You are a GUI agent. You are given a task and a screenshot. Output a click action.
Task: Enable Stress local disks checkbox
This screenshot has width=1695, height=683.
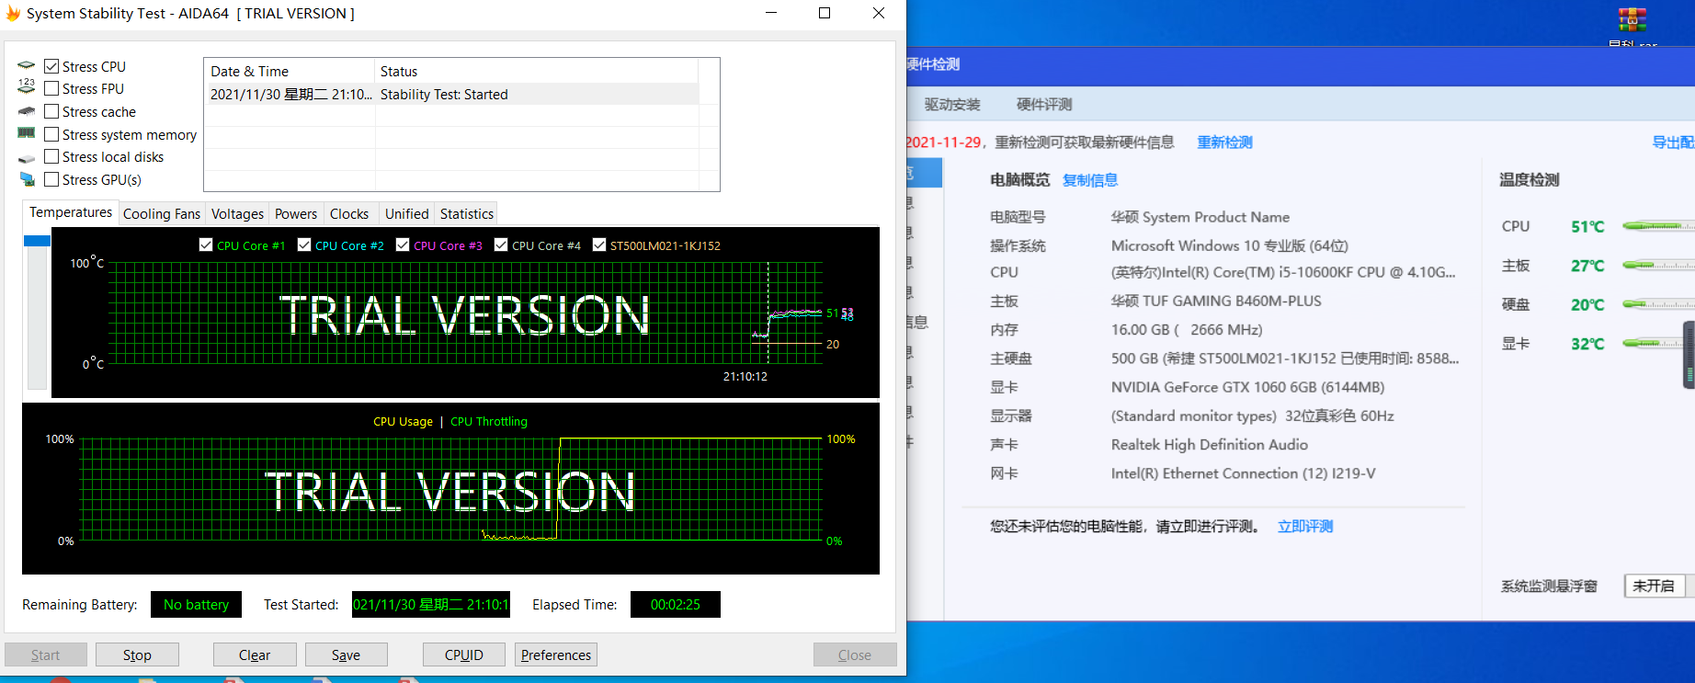[x=51, y=156]
